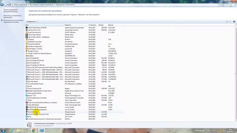Click the Wargaming.net publisher of World of Tanks
Image resolution: width=237 pixels, height=133 pixels.
point(70,112)
